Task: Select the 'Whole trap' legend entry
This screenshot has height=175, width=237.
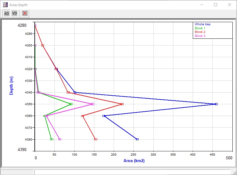Action: point(203,24)
